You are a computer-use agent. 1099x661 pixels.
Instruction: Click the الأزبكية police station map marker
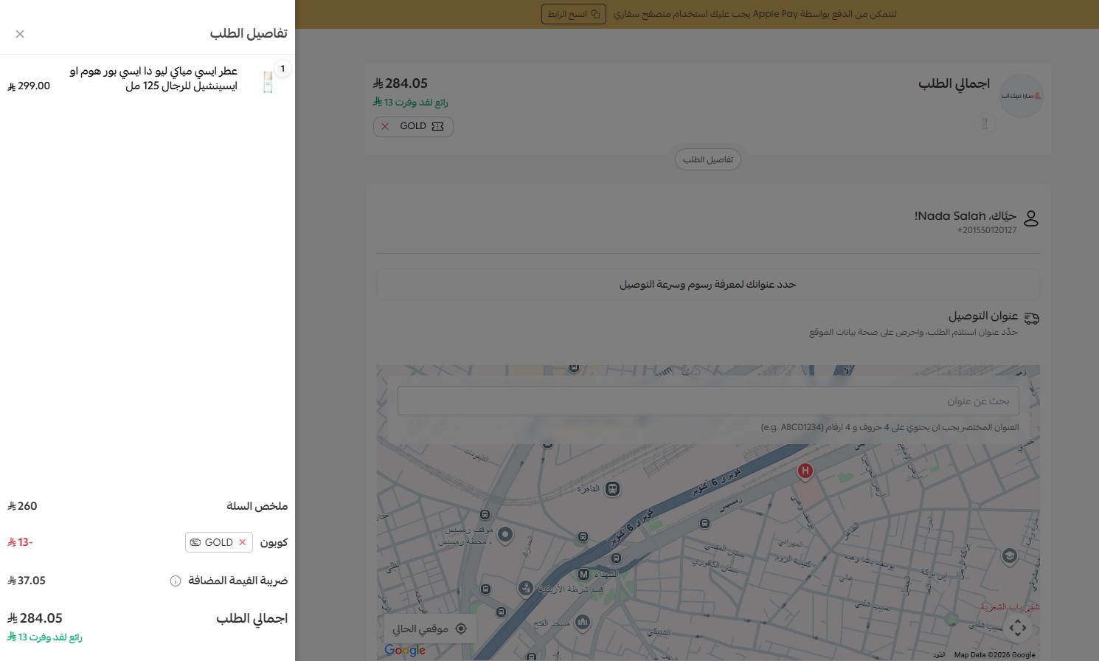[x=525, y=588]
